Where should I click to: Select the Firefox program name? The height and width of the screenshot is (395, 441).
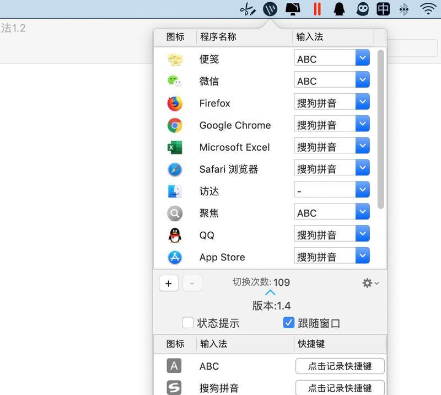[x=214, y=103]
